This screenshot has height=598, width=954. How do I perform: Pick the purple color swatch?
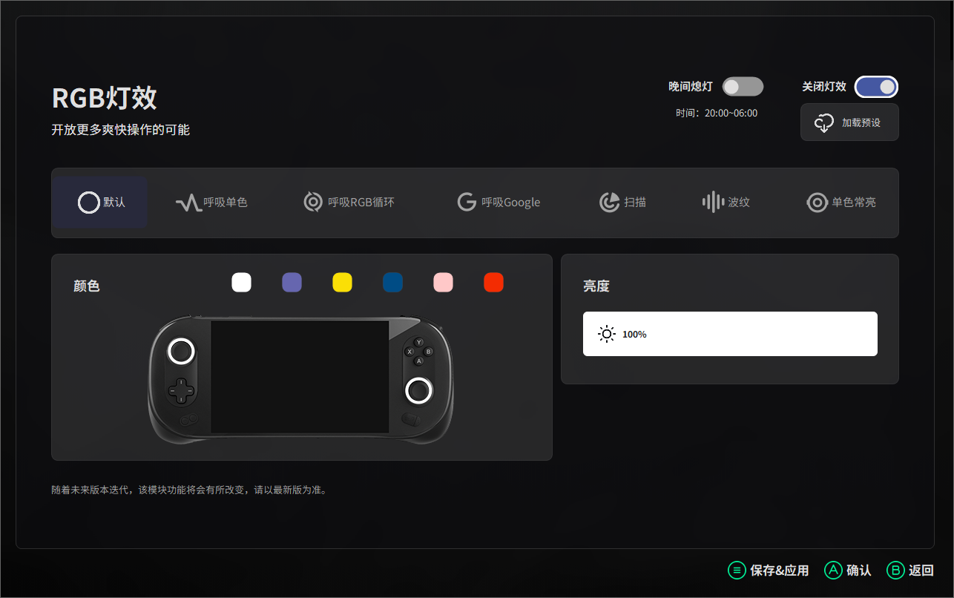pos(292,283)
